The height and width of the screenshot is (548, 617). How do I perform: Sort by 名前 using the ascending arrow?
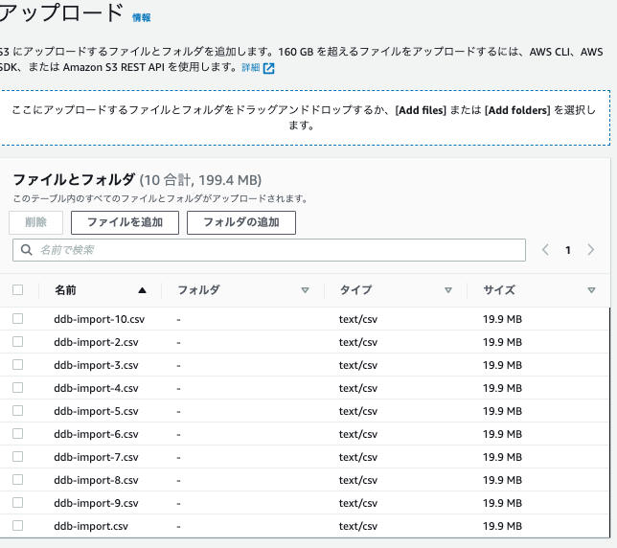[x=142, y=290]
